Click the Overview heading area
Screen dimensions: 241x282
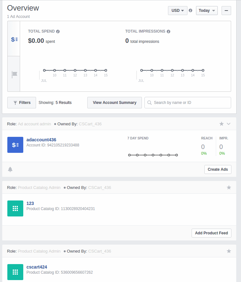click(23, 8)
